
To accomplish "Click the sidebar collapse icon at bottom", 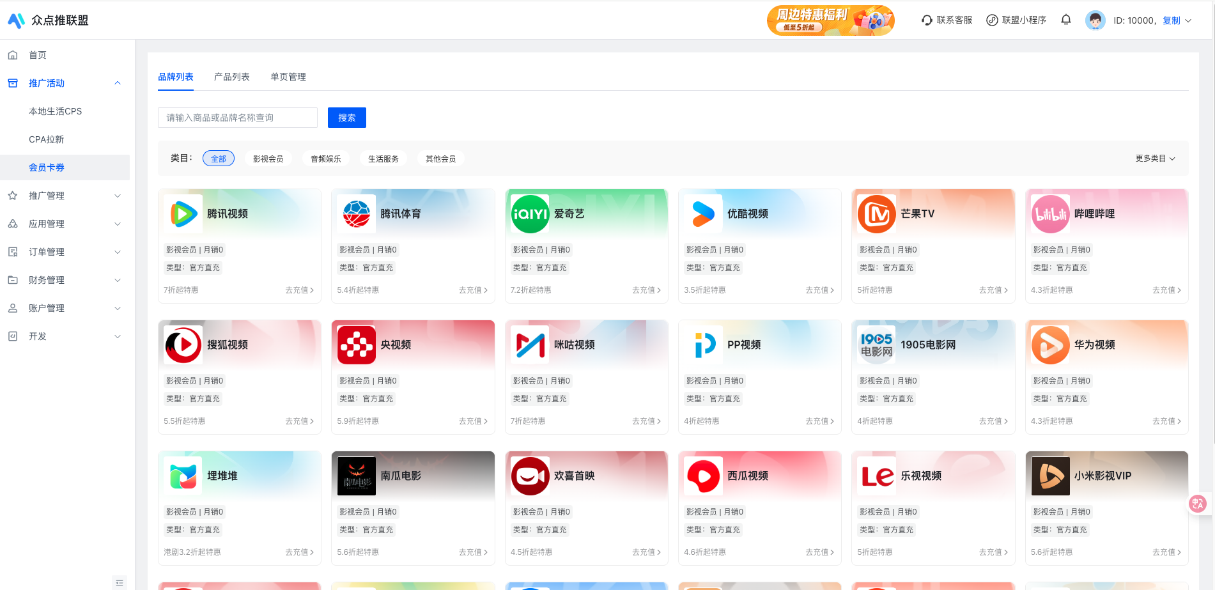I will click(120, 582).
